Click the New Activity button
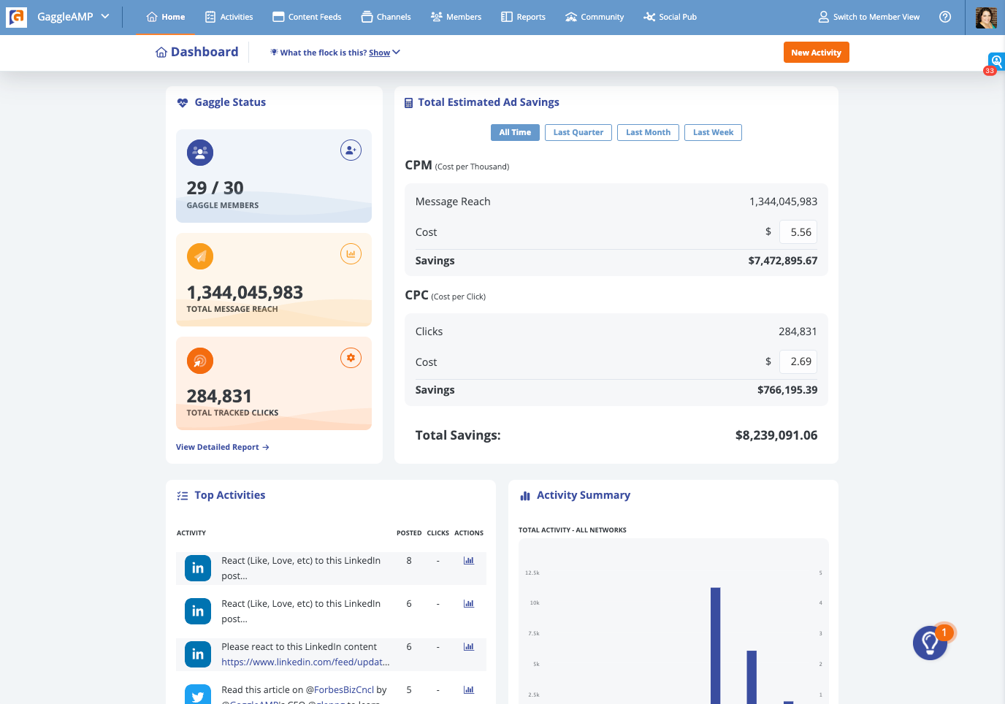Image resolution: width=1005 pixels, height=704 pixels. (x=816, y=53)
